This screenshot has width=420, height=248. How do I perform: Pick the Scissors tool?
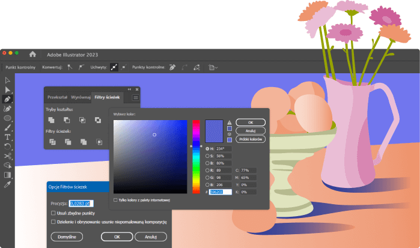pyautogui.click(x=8, y=156)
